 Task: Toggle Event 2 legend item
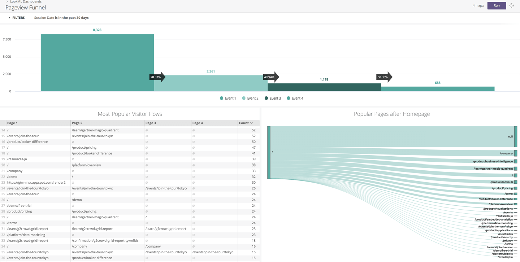(x=250, y=98)
